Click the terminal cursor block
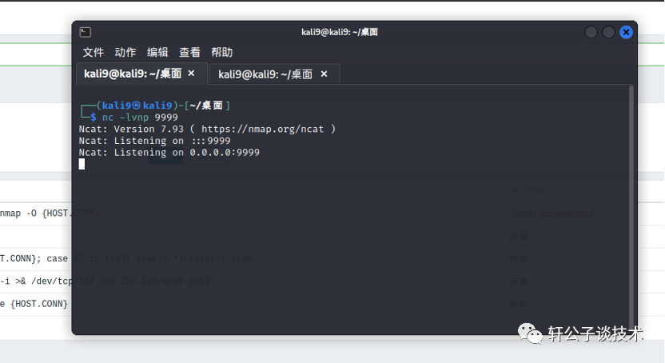 (x=82, y=164)
